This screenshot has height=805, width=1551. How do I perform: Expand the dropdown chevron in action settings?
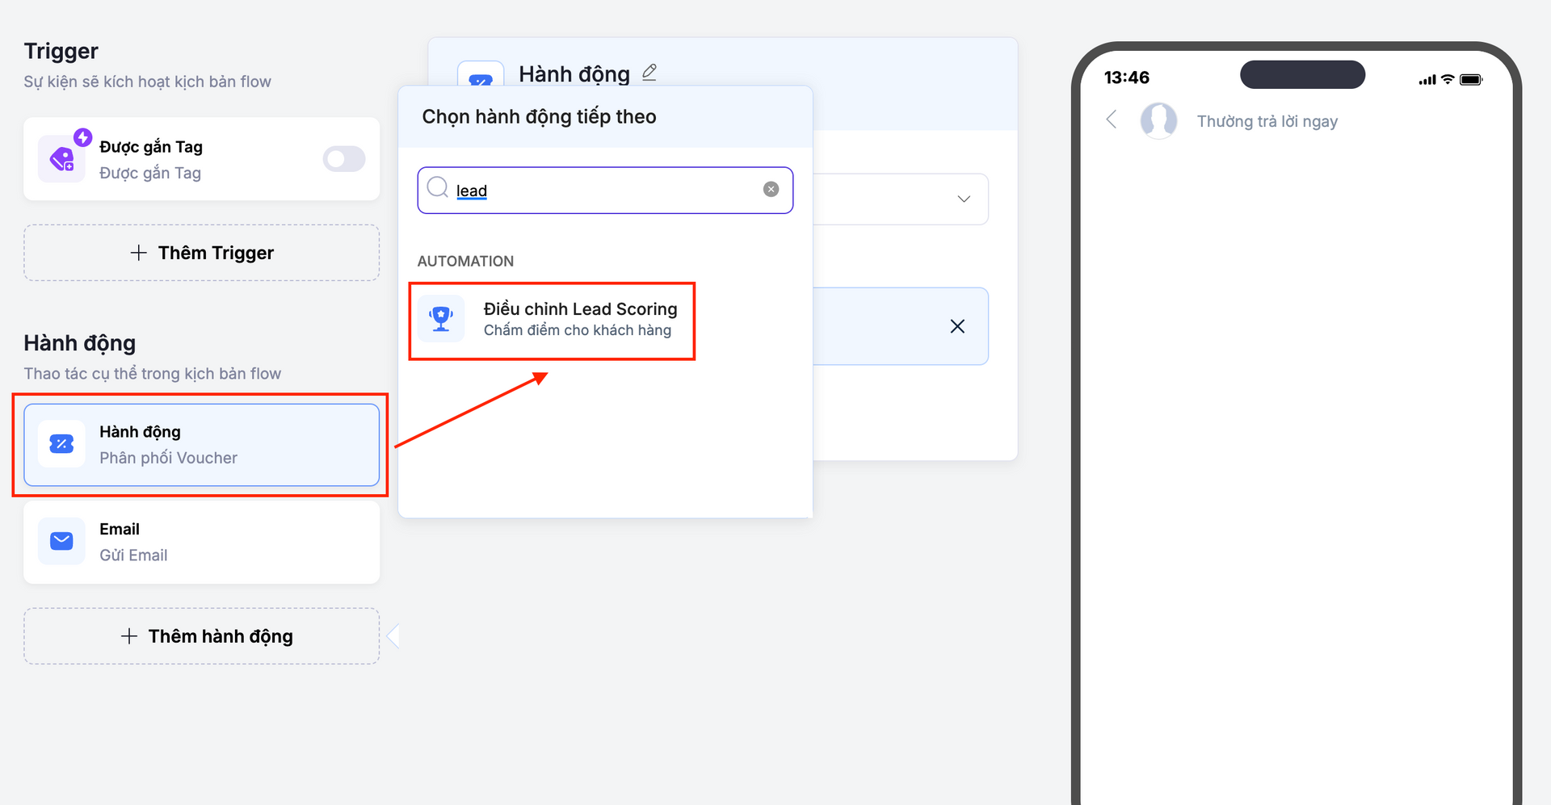point(963,199)
